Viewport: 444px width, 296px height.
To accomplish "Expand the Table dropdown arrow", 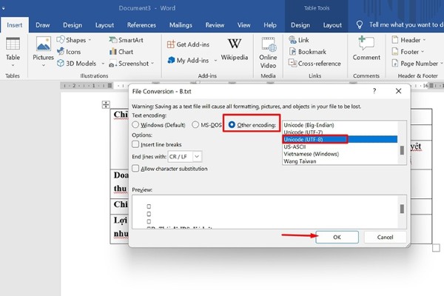I will [x=13, y=65].
